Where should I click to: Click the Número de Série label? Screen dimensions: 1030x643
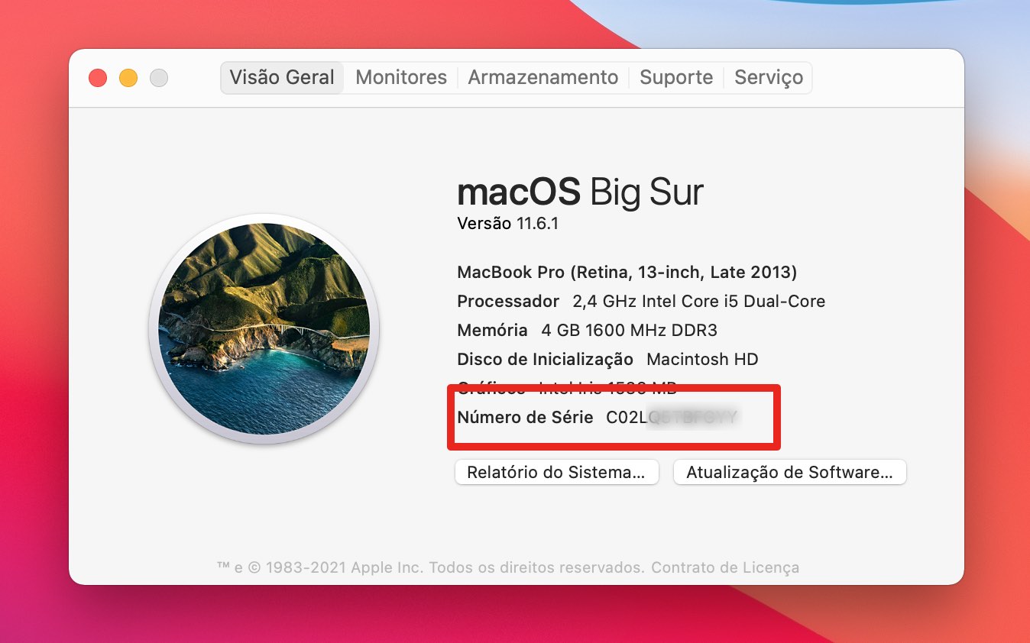(525, 417)
